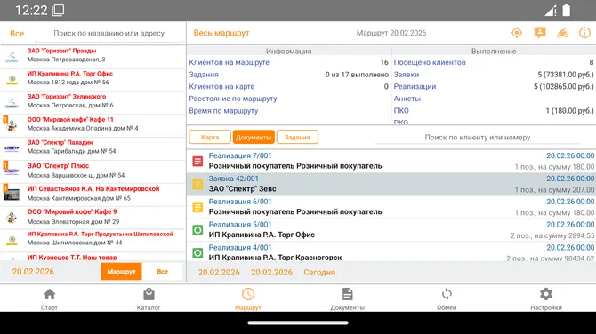The image size is (596, 334).
Task: Tap battery icon in status bar
Action: [567, 11]
